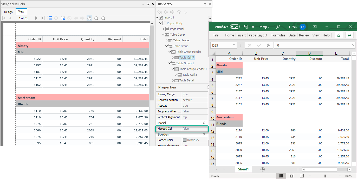Viewport: 357px width, 179px height.
Task: Collapse the report 1 tree node
Action: (157, 17)
